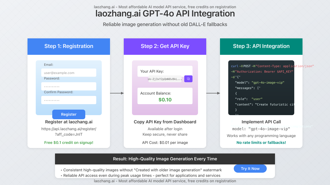
Task: Click the Confirm Password input field
Action: click(69, 100)
